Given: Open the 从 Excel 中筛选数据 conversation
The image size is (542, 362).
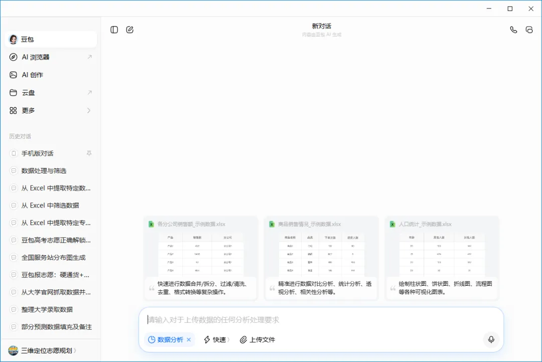Looking at the screenshot, I should [51, 206].
